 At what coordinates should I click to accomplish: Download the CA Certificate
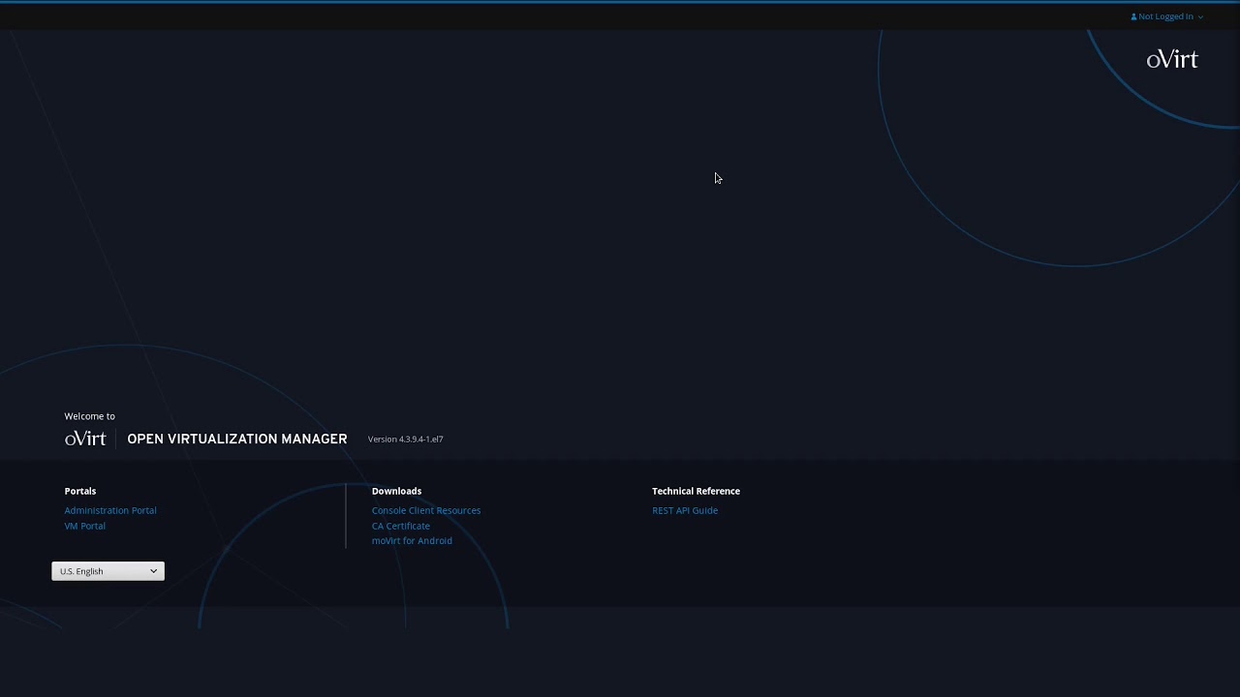[x=401, y=526]
